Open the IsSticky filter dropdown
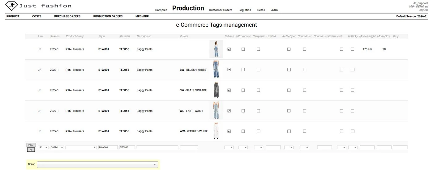This screenshot has width=433, height=170. 353,147
